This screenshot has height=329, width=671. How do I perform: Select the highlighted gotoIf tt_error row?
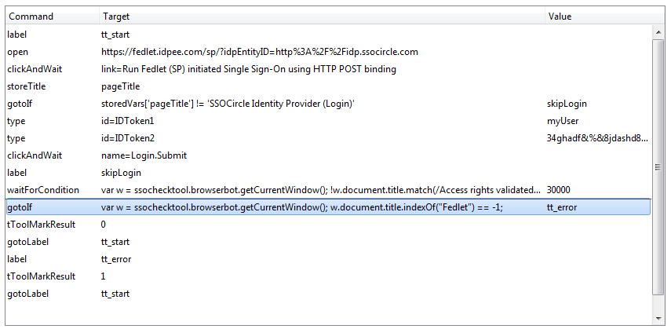[x=329, y=207]
